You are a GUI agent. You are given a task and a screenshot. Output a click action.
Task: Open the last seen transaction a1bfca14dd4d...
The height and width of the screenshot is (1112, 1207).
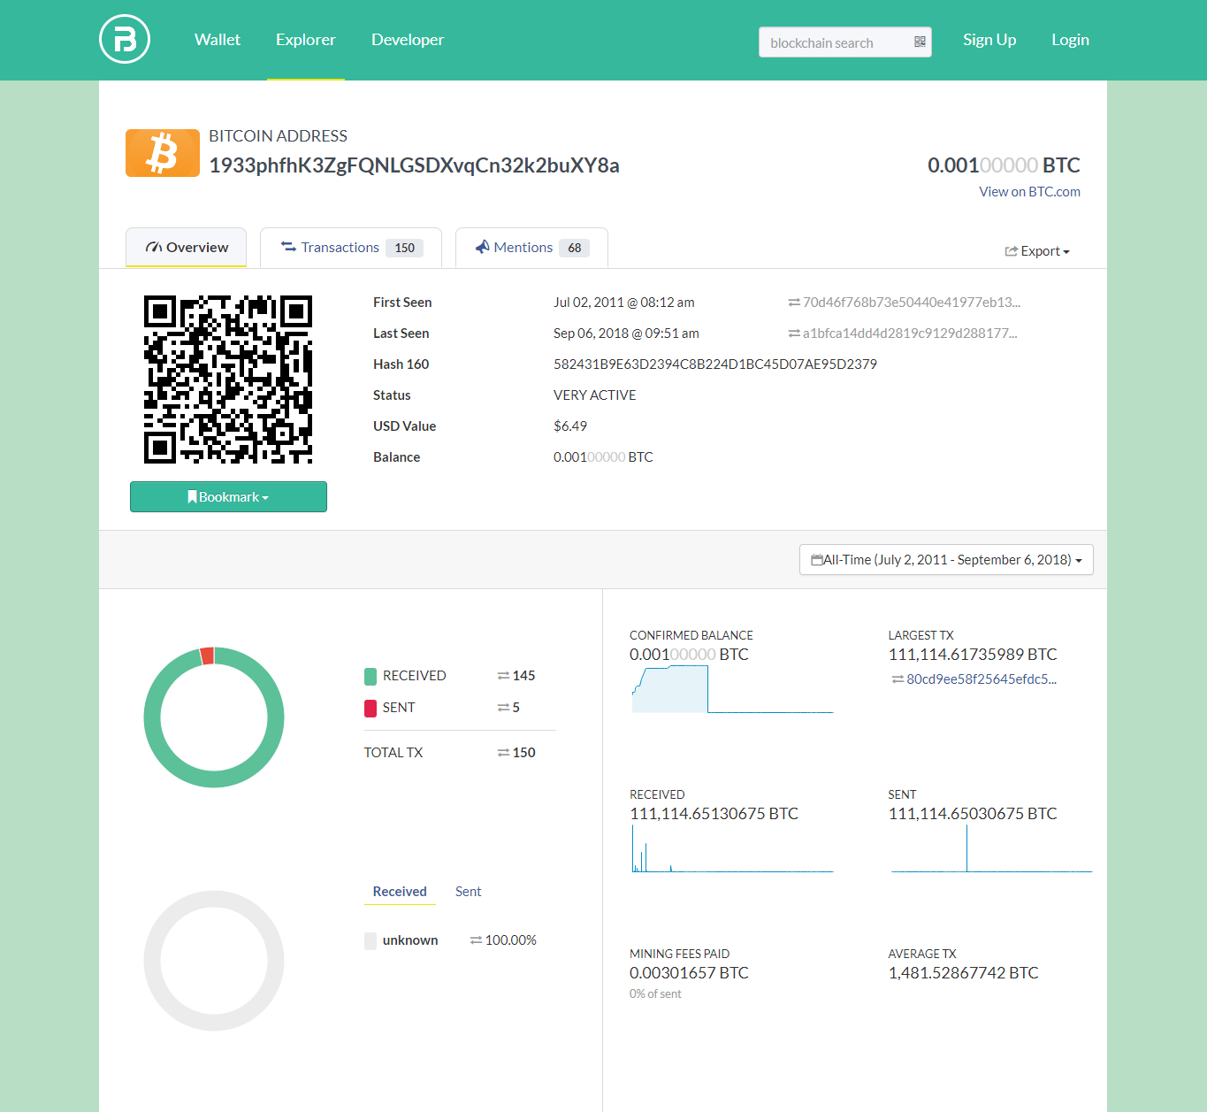coord(910,334)
